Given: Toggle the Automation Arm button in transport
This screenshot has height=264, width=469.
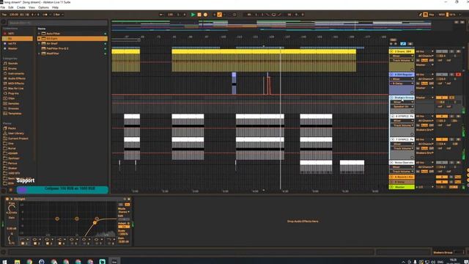Looking at the screenshot, I should pos(219,15).
